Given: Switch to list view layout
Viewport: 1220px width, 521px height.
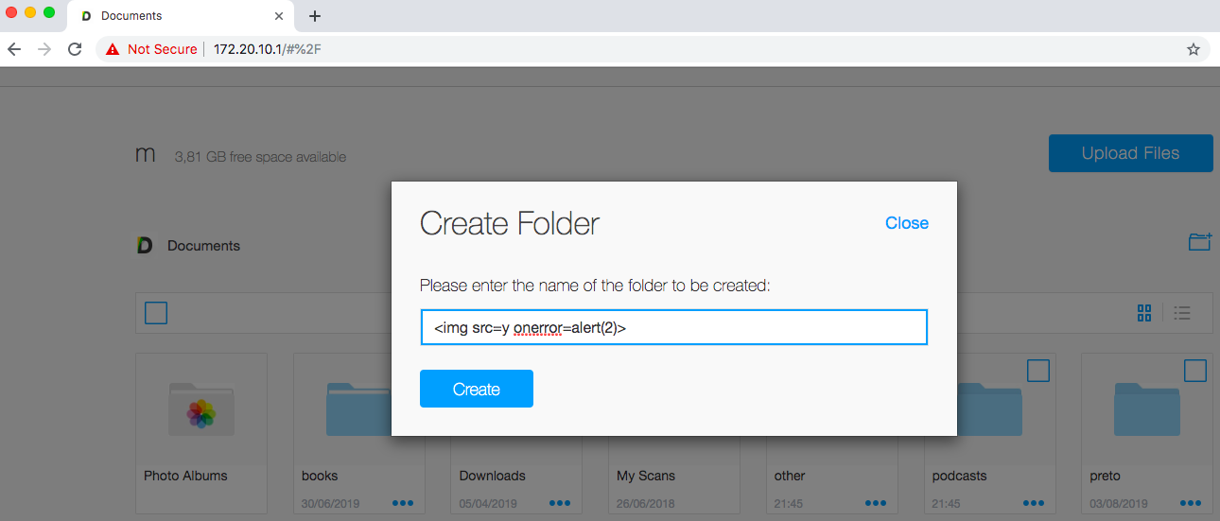Looking at the screenshot, I should point(1181,313).
